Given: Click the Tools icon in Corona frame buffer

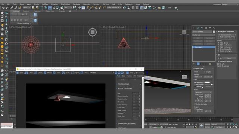Looking at the screenshot, I should (x=63, y=73).
